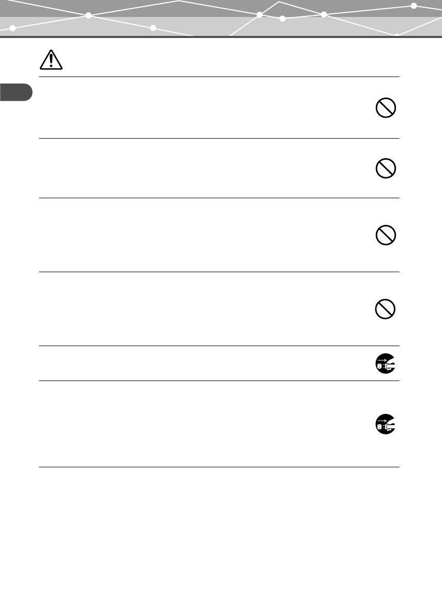Click the half-hidden white dot on banner's bottom edge
The height and width of the screenshot is (589, 442).
click(x=396, y=35)
